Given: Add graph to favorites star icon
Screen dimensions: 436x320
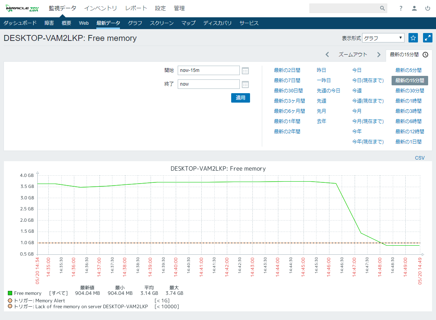Looking at the screenshot, I should 413,38.
